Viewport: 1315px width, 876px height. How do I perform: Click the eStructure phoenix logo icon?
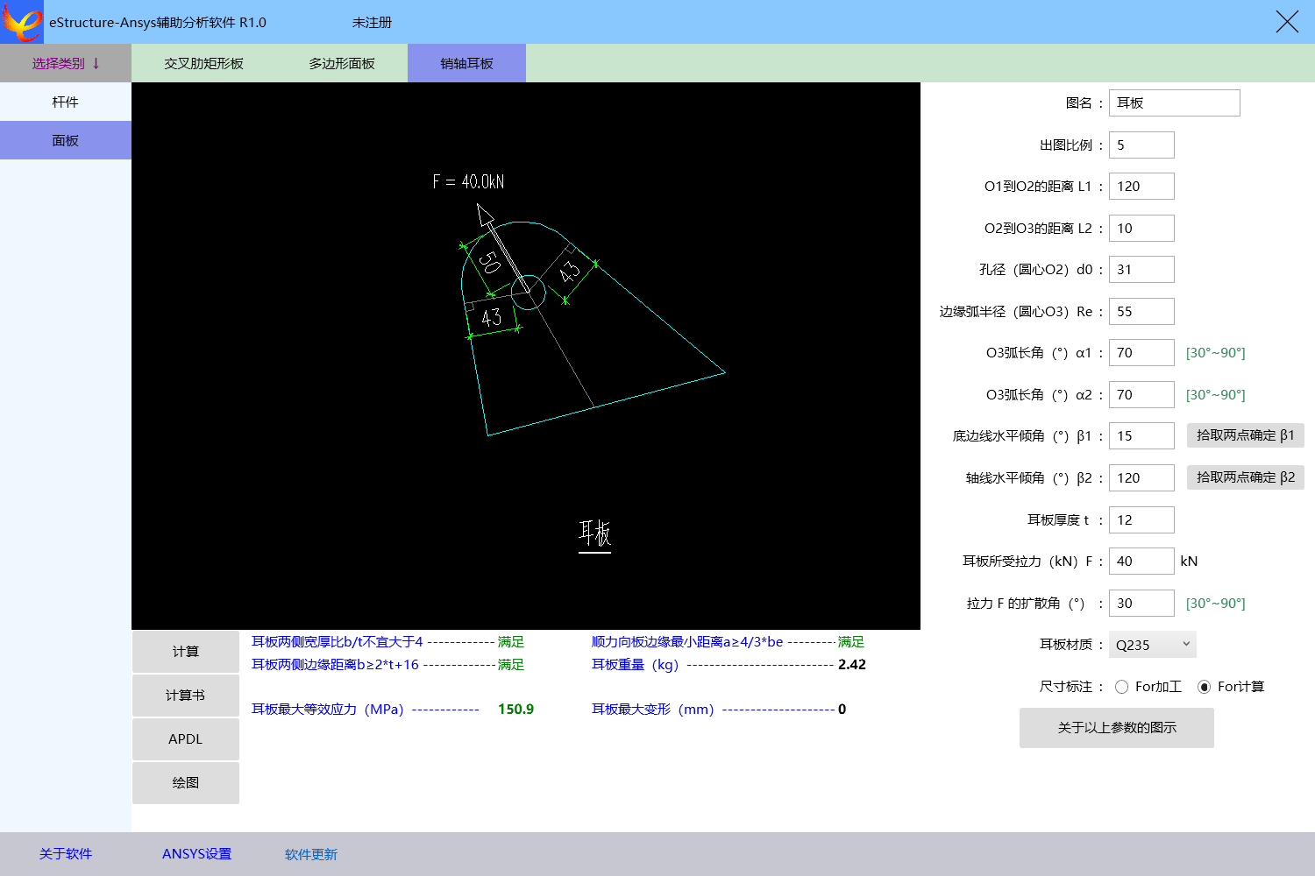click(x=22, y=22)
